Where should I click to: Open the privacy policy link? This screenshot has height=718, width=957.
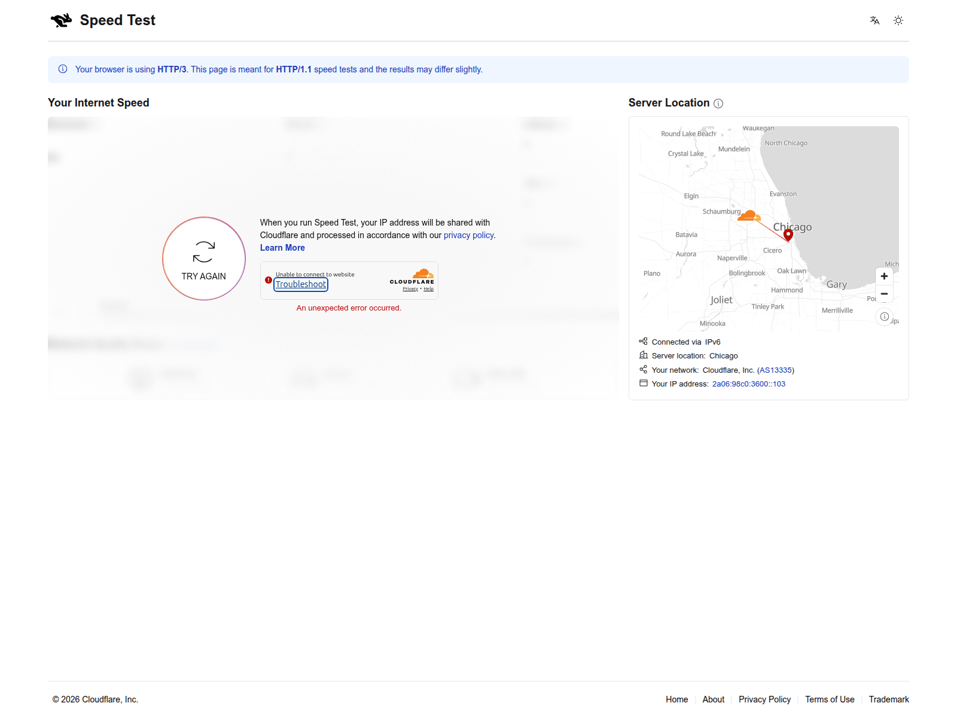point(469,235)
